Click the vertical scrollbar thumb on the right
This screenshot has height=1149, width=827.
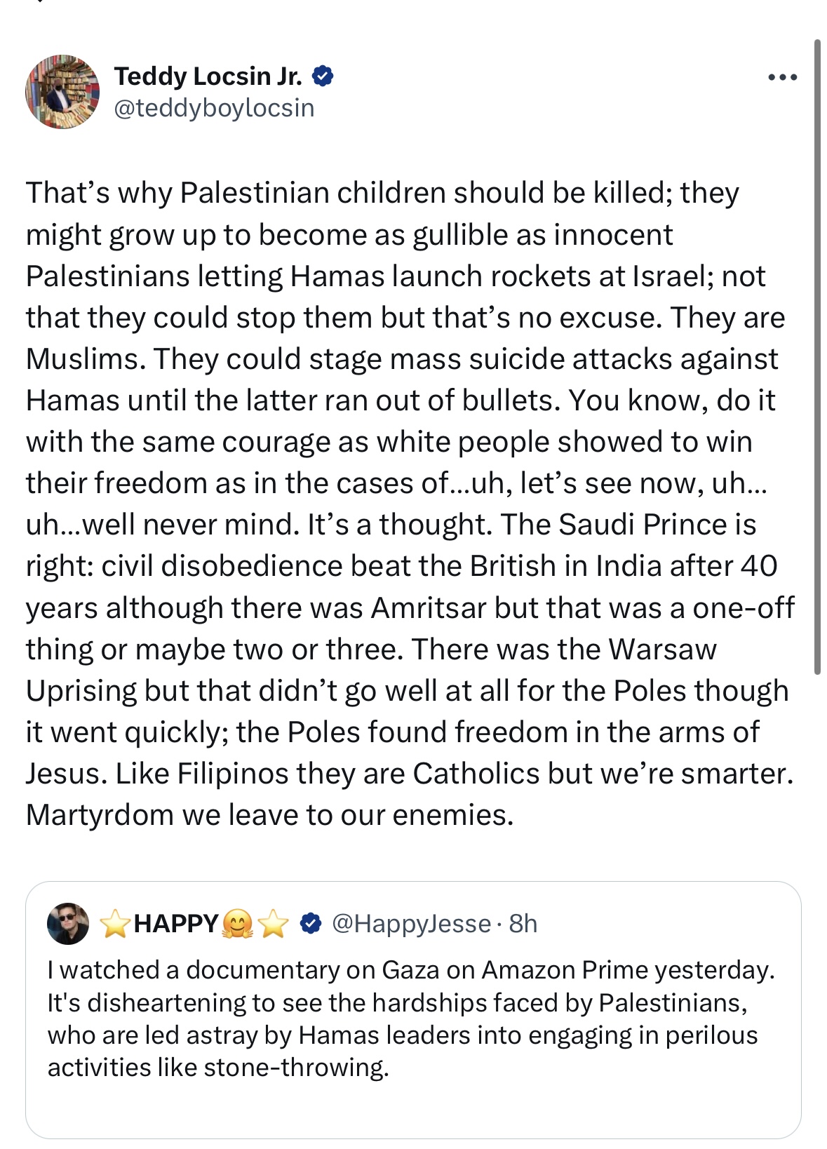pos(817,356)
